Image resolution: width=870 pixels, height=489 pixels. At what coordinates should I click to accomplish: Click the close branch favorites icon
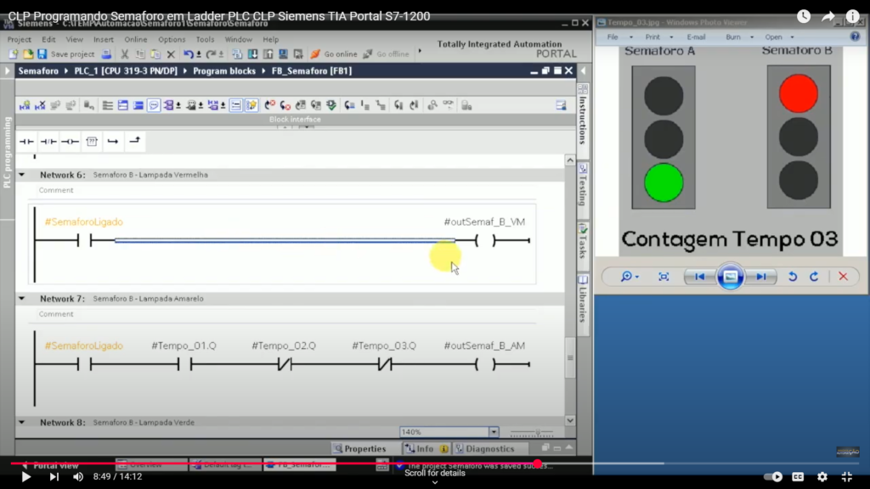pyautogui.click(x=135, y=142)
